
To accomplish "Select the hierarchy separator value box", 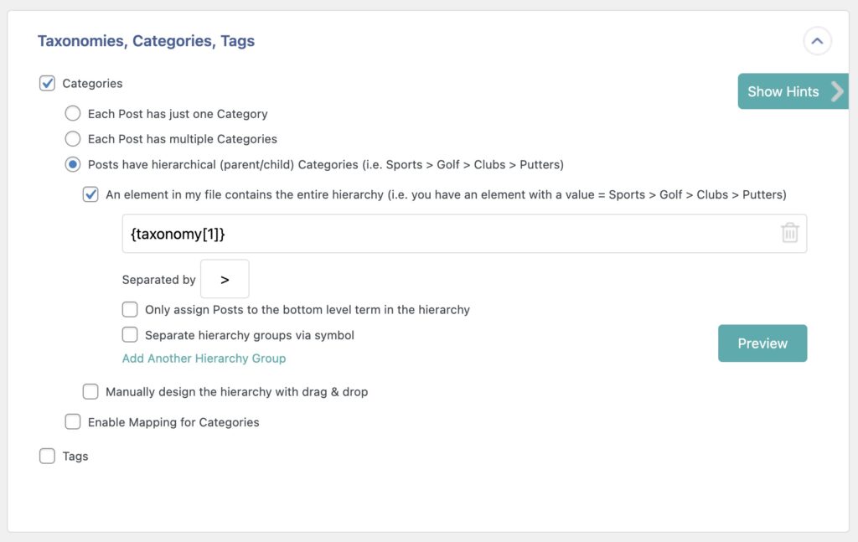I will click(x=225, y=278).
